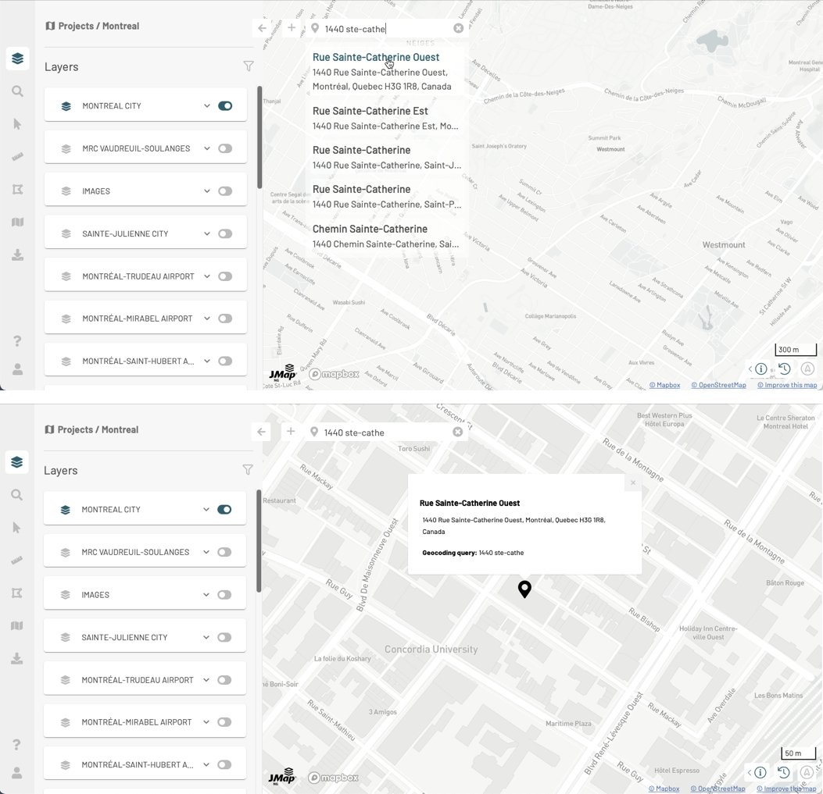The image size is (823, 794).
Task: Pick the Chemin Sainte-Catherine suggestion
Action: (x=370, y=230)
